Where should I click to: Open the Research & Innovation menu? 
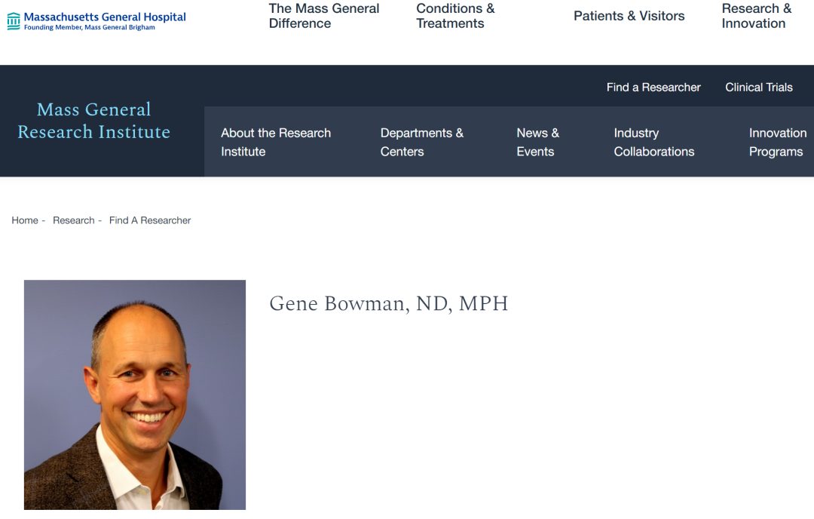click(x=756, y=16)
